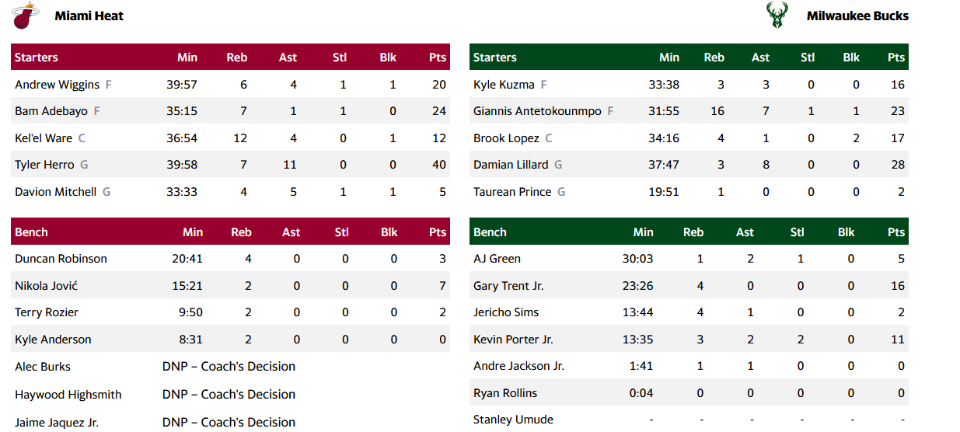
Task: View Bam Adebayo's player page
Action: (x=51, y=111)
